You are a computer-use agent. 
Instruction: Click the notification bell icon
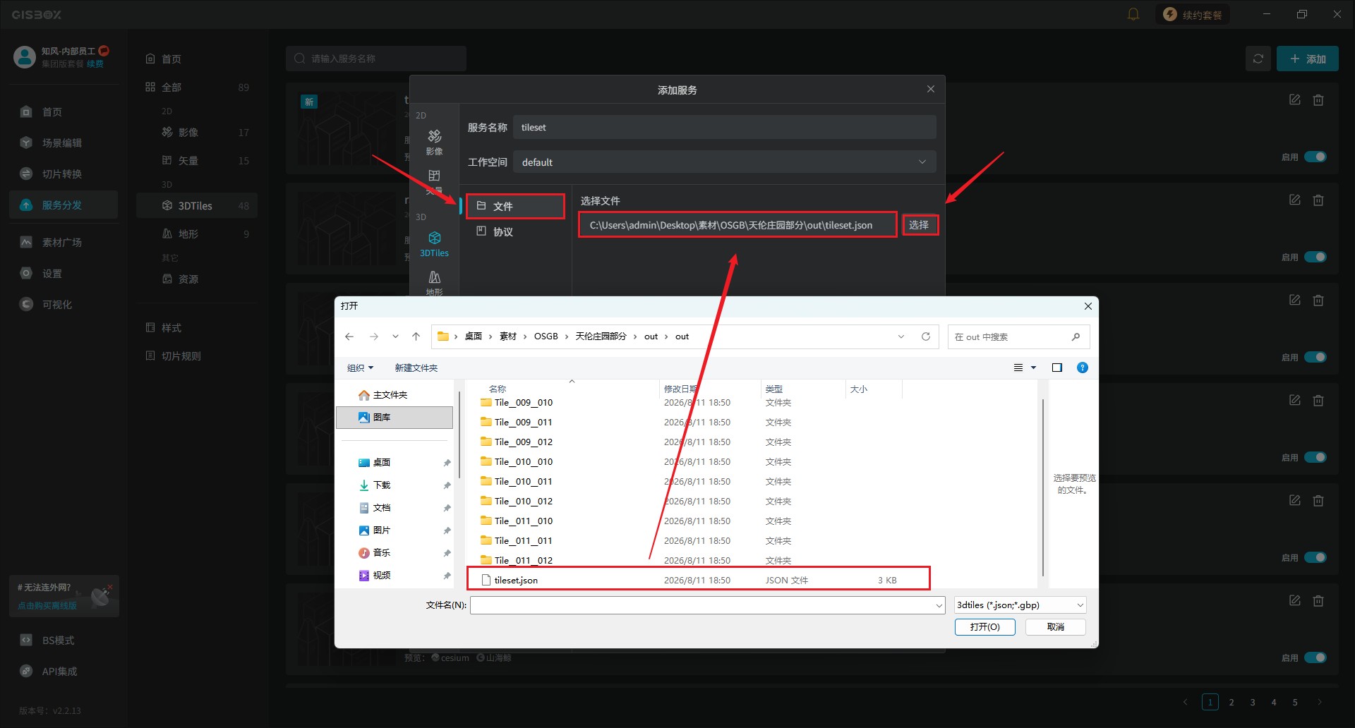[1133, 14]
